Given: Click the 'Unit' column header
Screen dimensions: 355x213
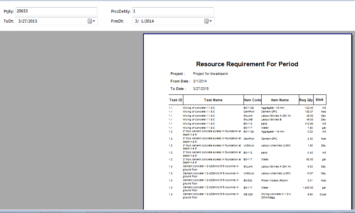Looking at the screenshot, I should click(x=320, y=100).
